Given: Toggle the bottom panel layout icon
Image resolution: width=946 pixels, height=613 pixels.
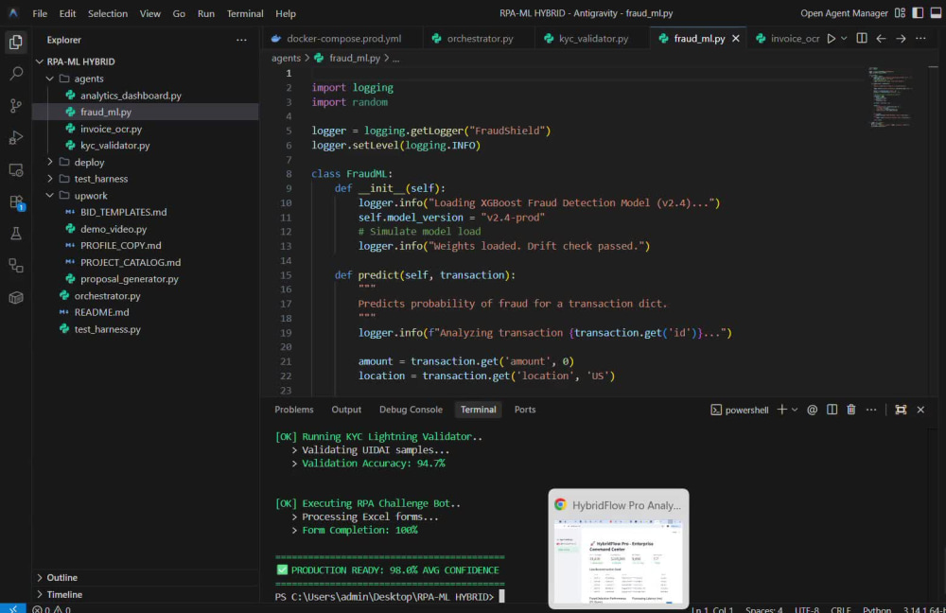Looking at the screenshot, I should [x=936, y=13].
